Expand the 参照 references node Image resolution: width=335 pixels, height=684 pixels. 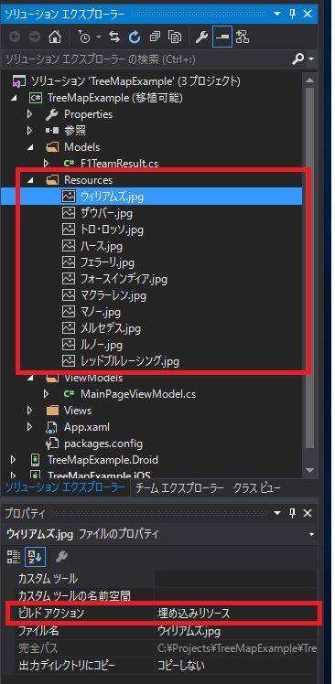pos(29,131)
